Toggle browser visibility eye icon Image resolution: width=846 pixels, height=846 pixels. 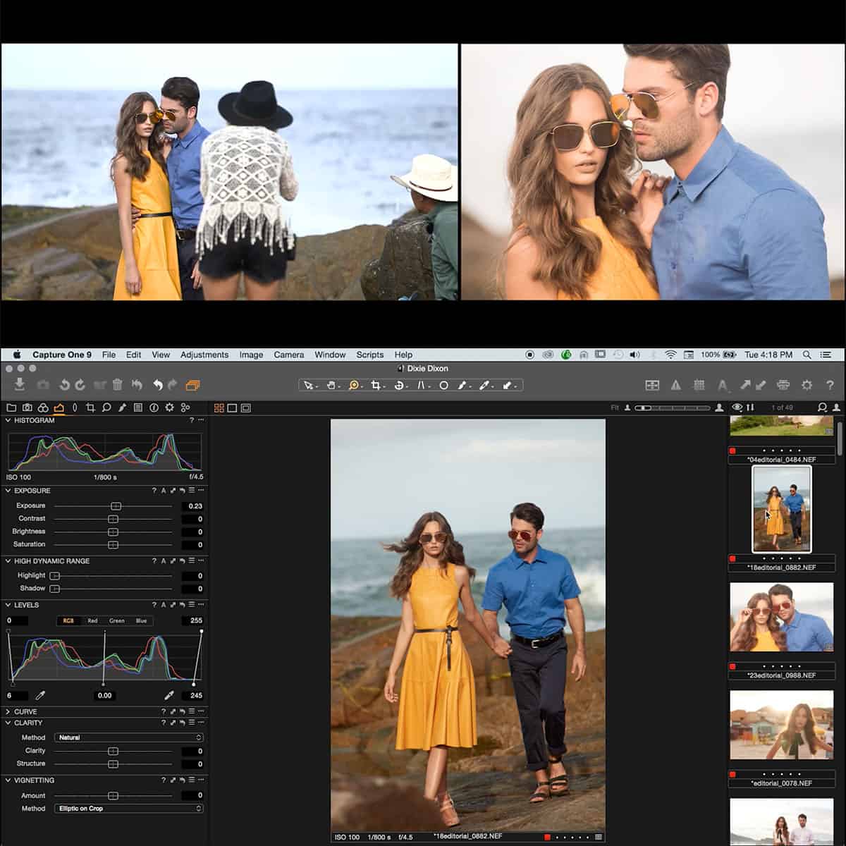click(737, 407)
